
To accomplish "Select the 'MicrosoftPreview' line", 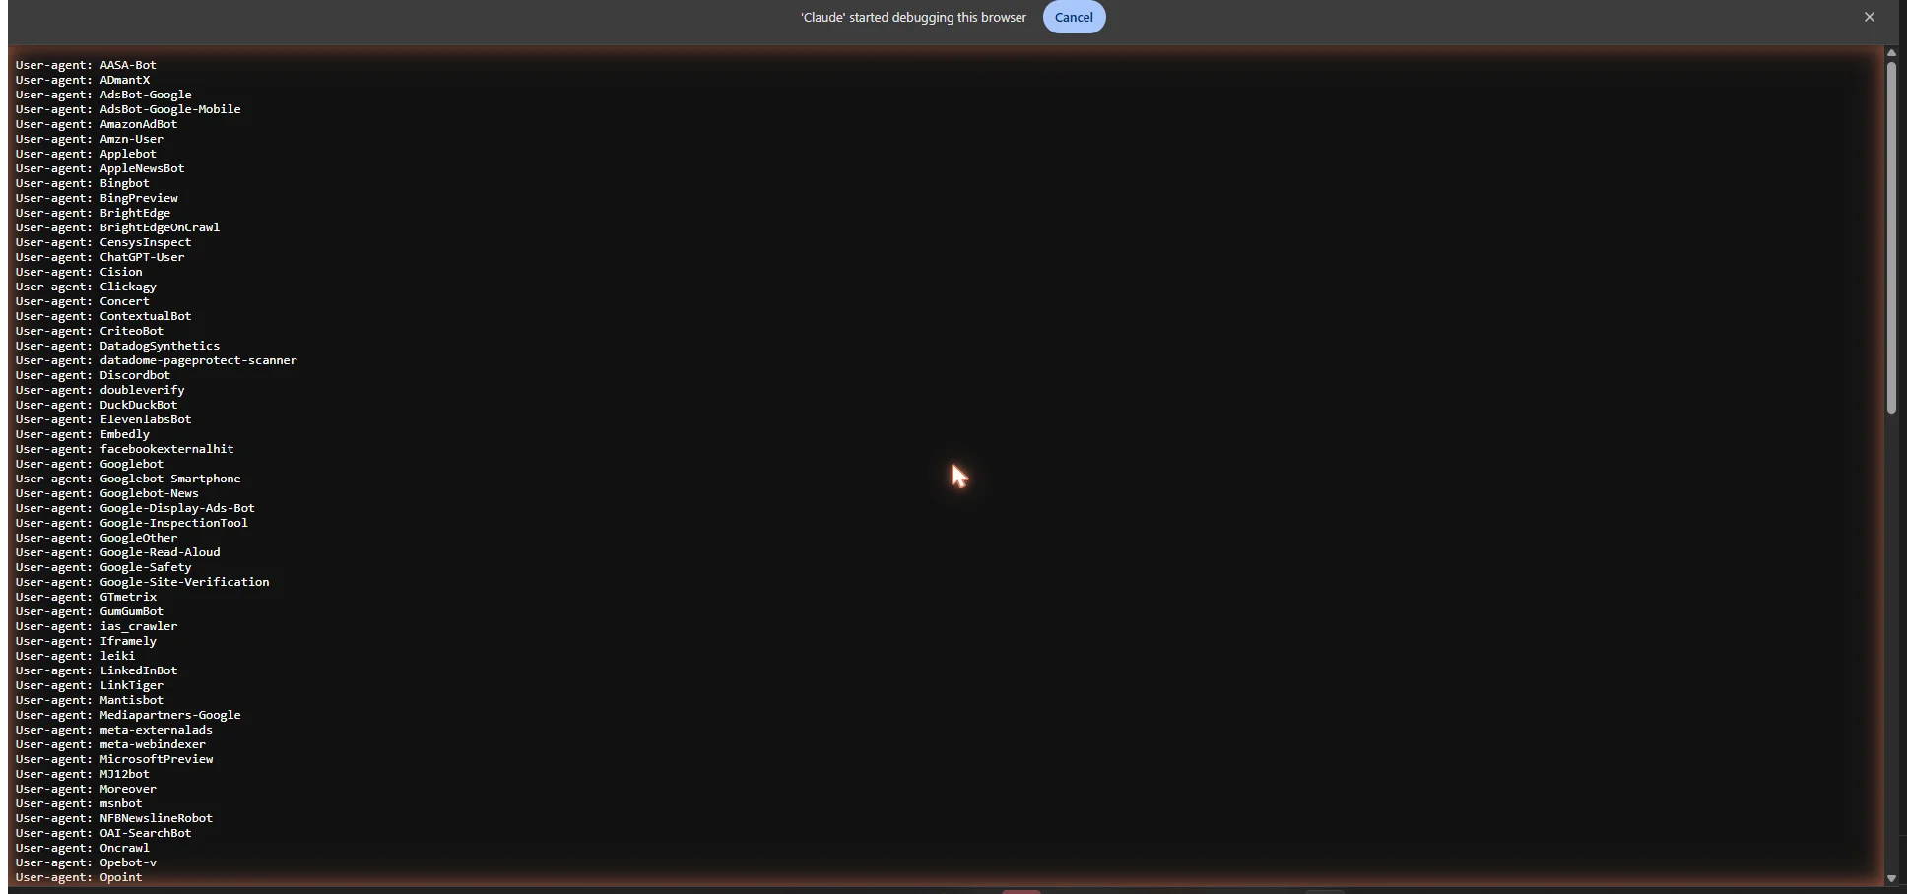I will (x=114, y=759).
